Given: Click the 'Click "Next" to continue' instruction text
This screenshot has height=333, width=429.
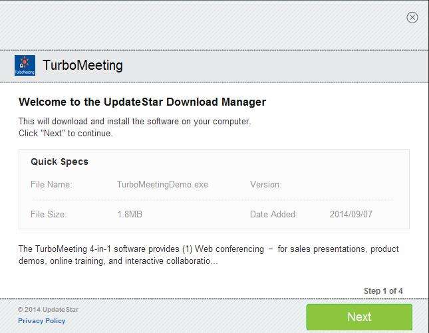Looking at the screenshot, I should click(66, 133).
